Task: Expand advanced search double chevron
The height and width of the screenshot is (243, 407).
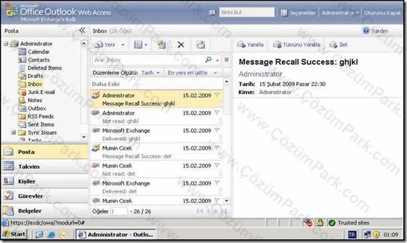Action: (x=227, y=59)
